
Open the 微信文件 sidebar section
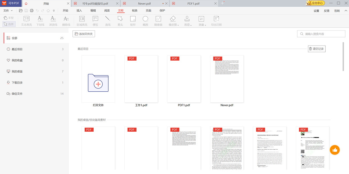pos(17,93)
